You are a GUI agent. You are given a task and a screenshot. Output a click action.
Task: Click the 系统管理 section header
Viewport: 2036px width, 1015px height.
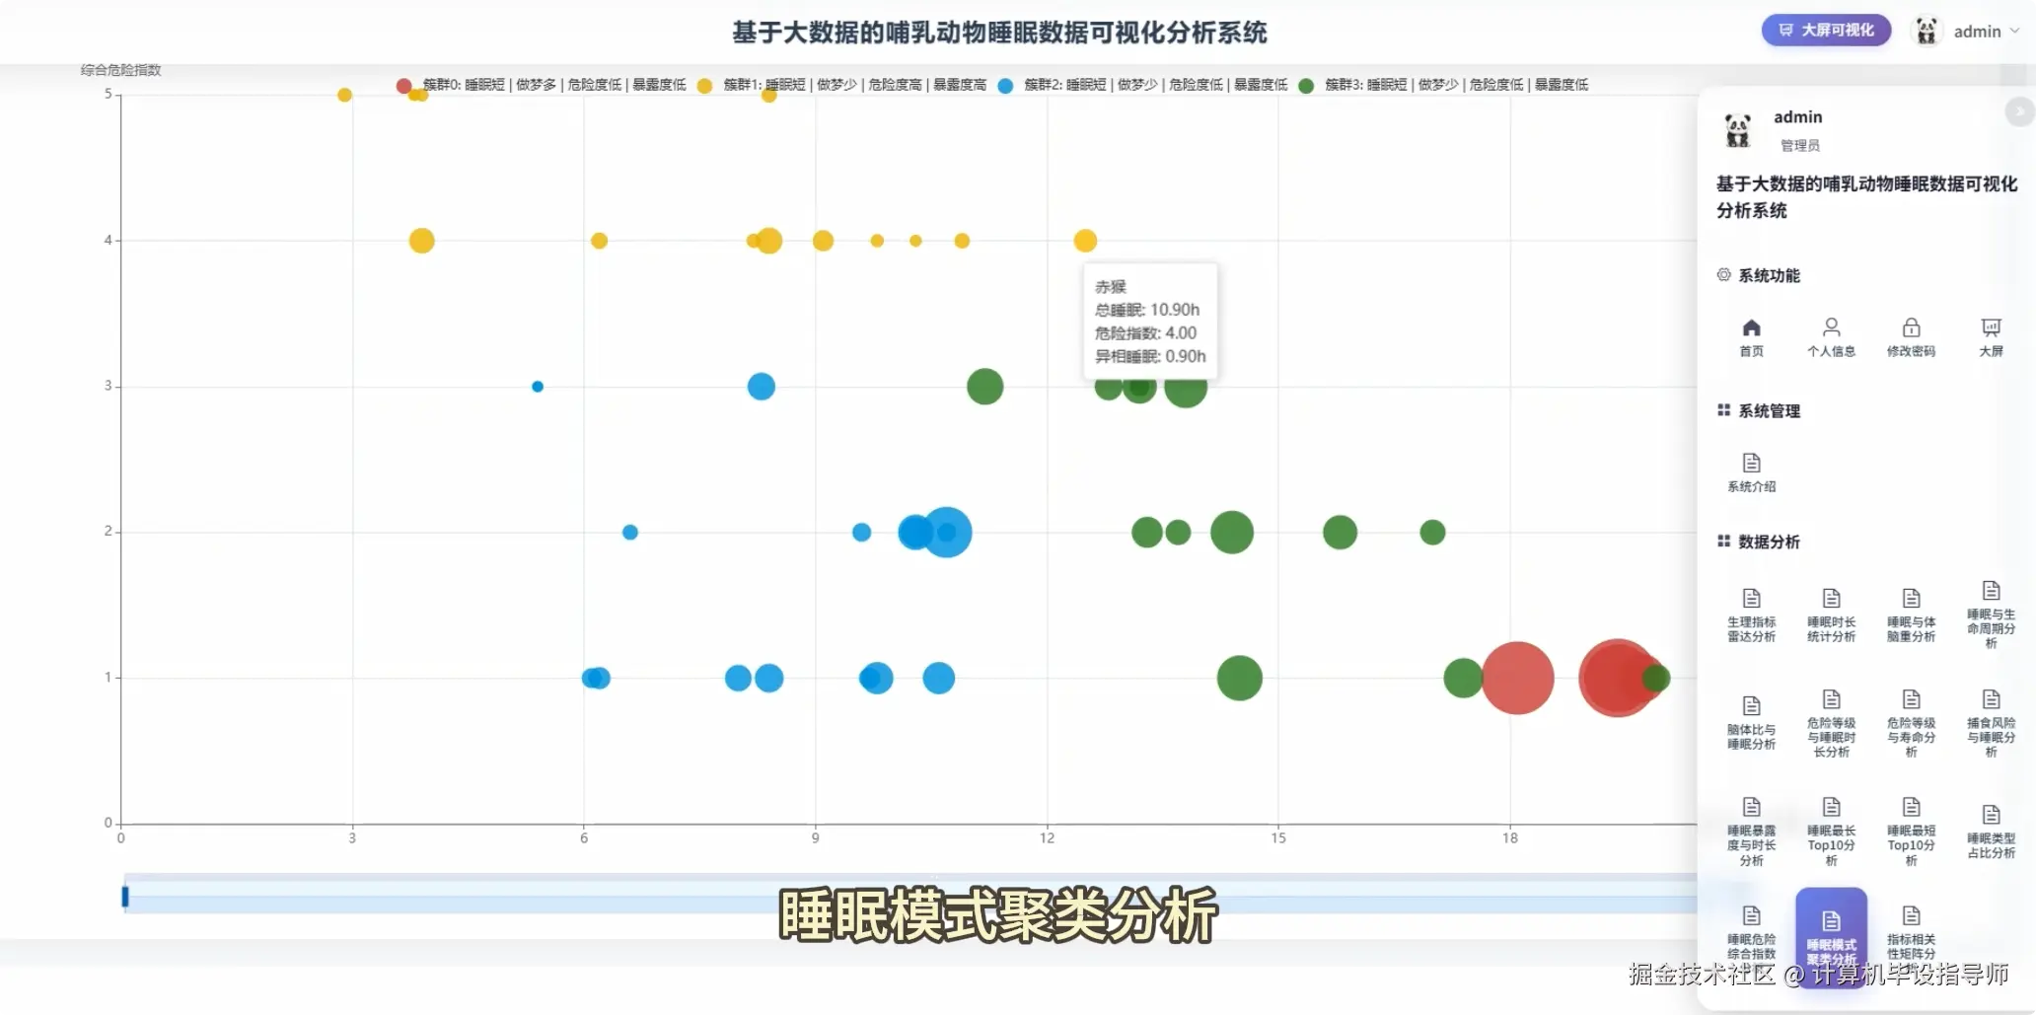(x=1759, y=410)
